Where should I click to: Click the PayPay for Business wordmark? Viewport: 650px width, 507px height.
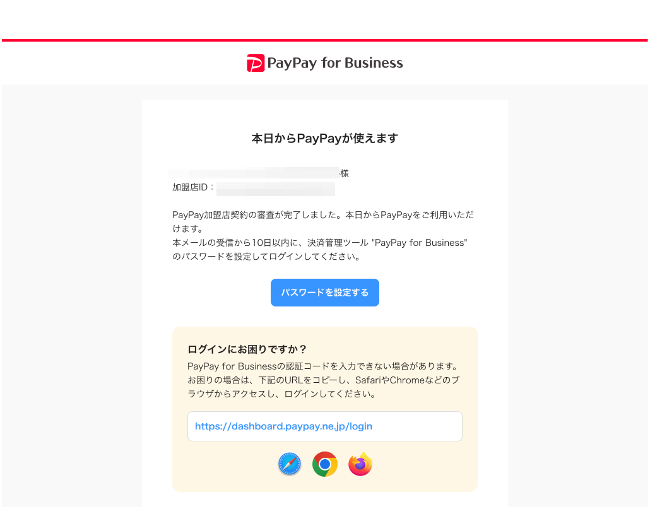(x=335, y=63)
